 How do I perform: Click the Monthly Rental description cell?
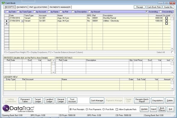coord(126,18)
